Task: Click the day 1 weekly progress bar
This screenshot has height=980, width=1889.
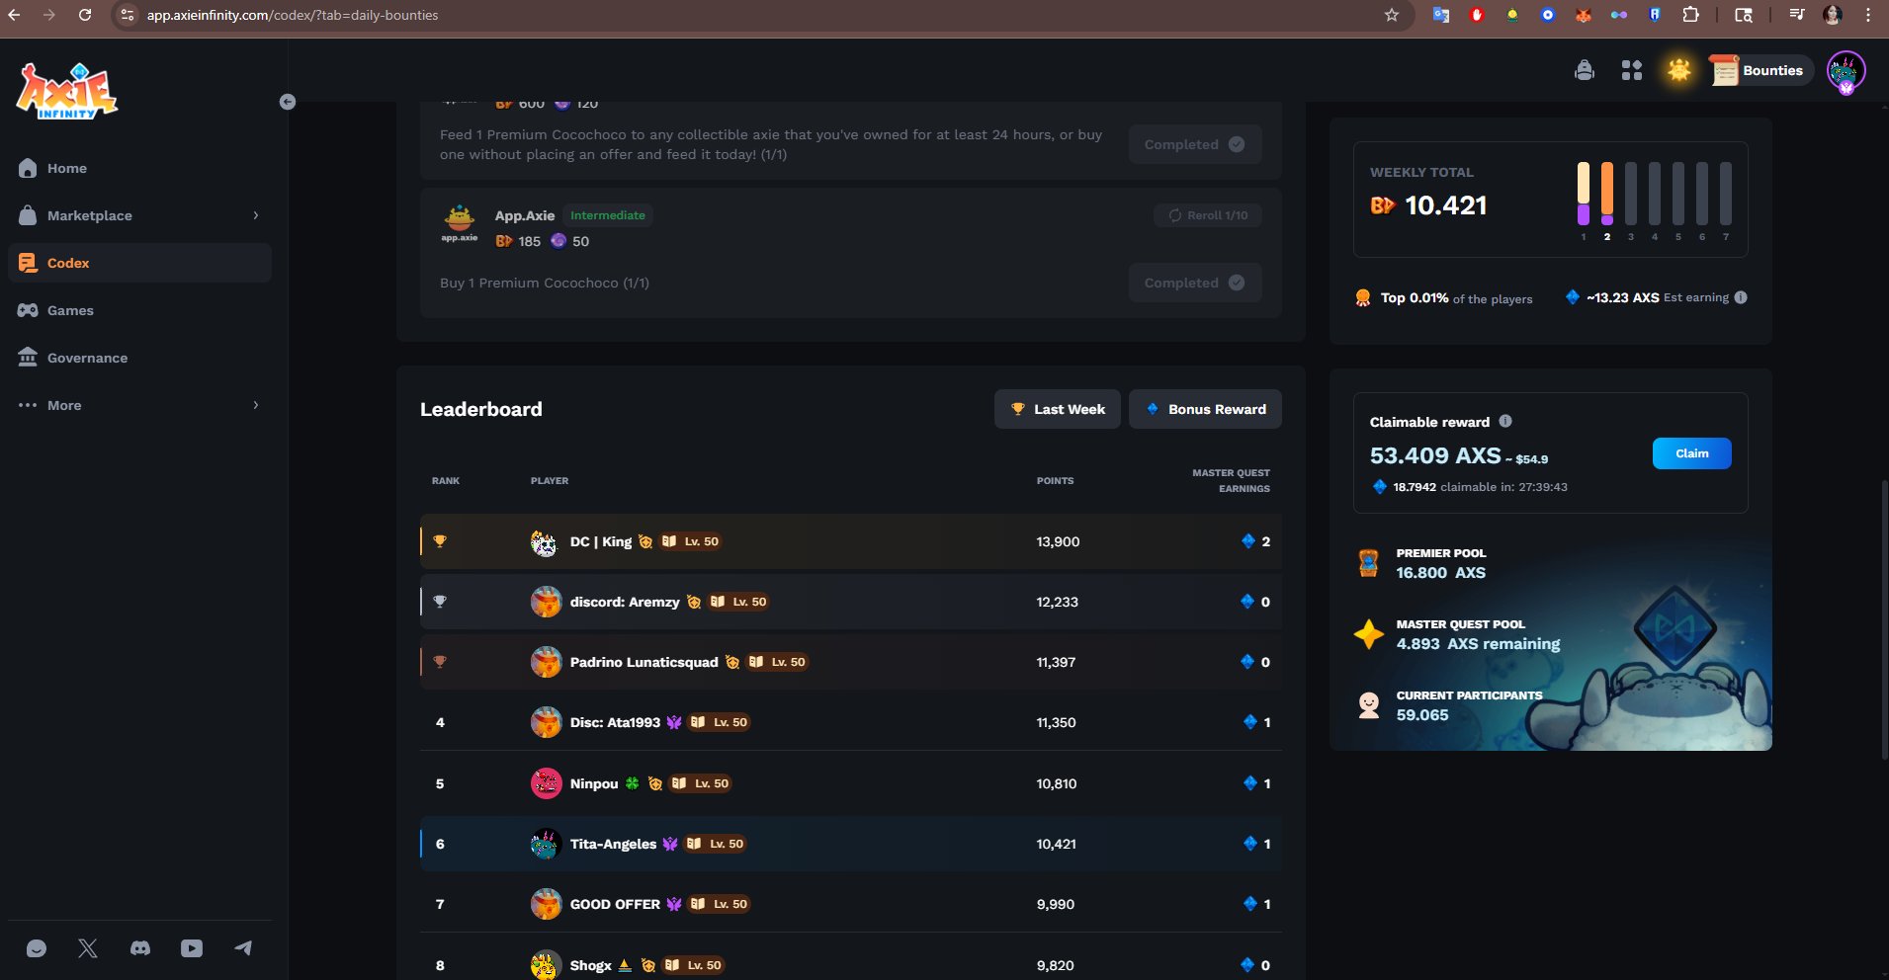Action: pos(1584,194)
